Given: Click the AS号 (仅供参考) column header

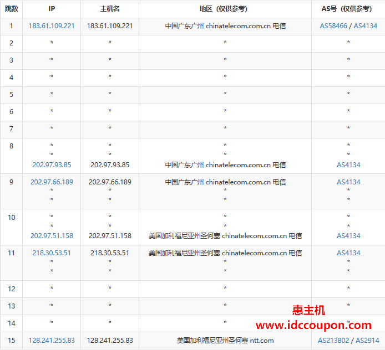Looking at the screenshot, I should 348,9.
